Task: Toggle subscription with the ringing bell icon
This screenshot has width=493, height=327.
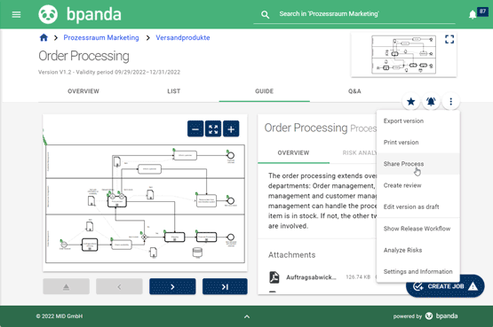Action: pyautogui.click(x=431, y=101)
